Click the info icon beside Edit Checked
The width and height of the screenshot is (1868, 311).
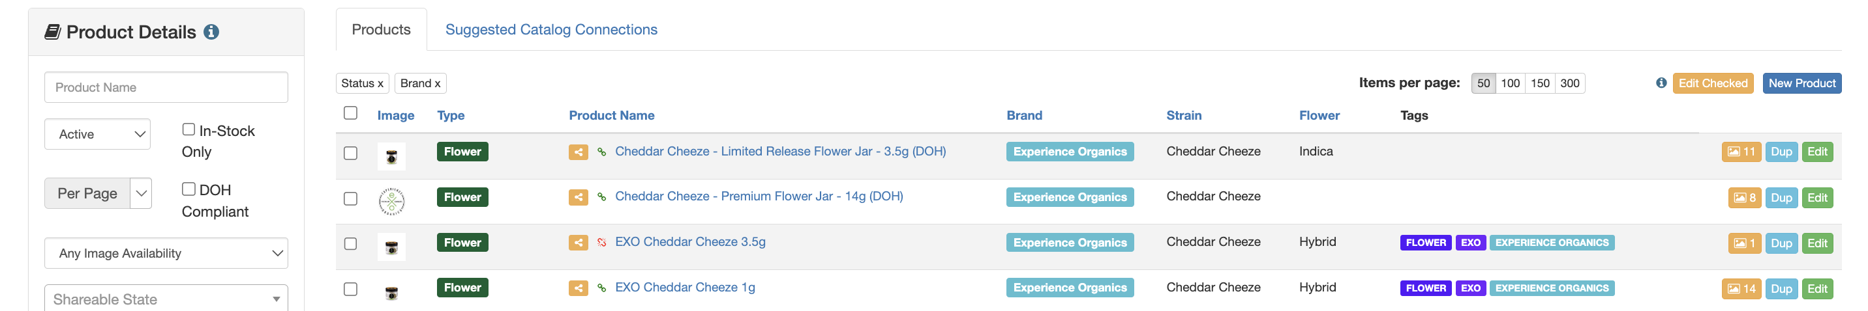1661,83
